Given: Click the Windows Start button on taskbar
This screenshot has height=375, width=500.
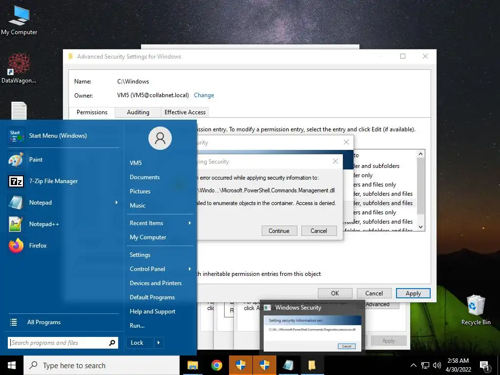Looking at the screenshot, I should 12,365.
